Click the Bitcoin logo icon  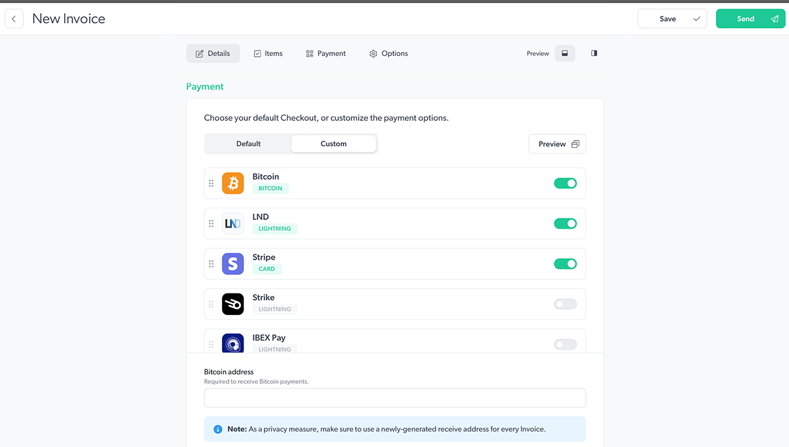233,183
